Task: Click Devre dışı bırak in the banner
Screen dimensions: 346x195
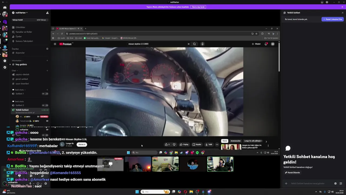Action: pos(198,7)
